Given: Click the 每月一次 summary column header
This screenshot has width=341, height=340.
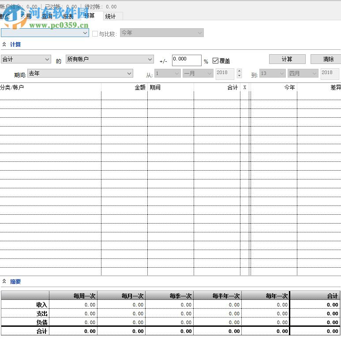Looking at the screenshot, I should coord(121,295).
